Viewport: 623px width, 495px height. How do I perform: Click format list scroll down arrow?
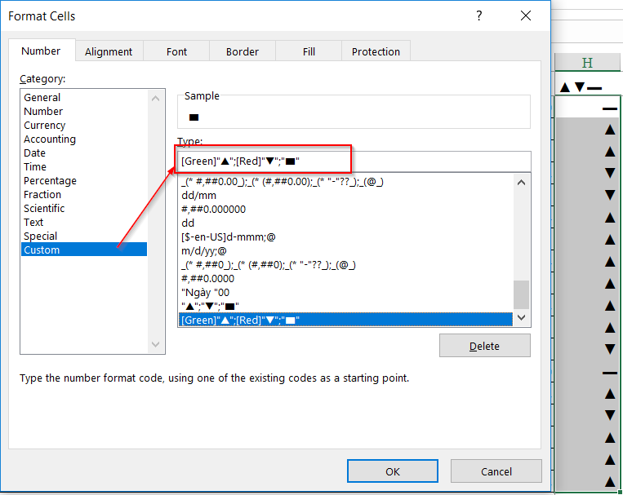click(521, 317)
